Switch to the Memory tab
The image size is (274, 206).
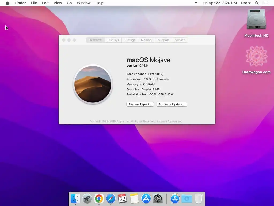[x=147, y=40]
